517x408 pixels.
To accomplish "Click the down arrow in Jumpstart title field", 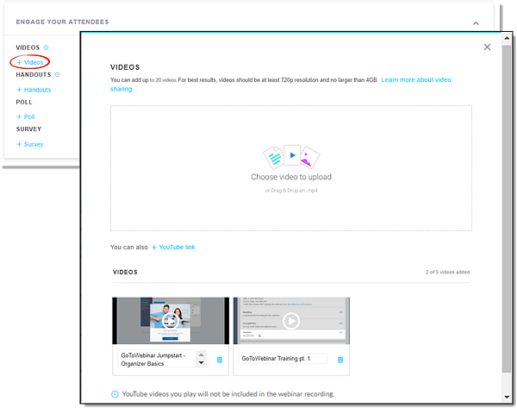I will 201,363.
